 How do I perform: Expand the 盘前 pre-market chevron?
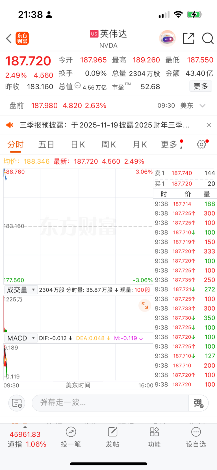pyautogui.click(x=202, y=106)
